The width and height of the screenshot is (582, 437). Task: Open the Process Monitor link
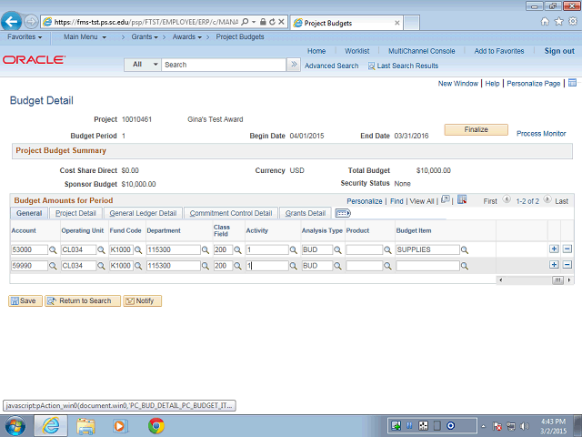[541, 134]
